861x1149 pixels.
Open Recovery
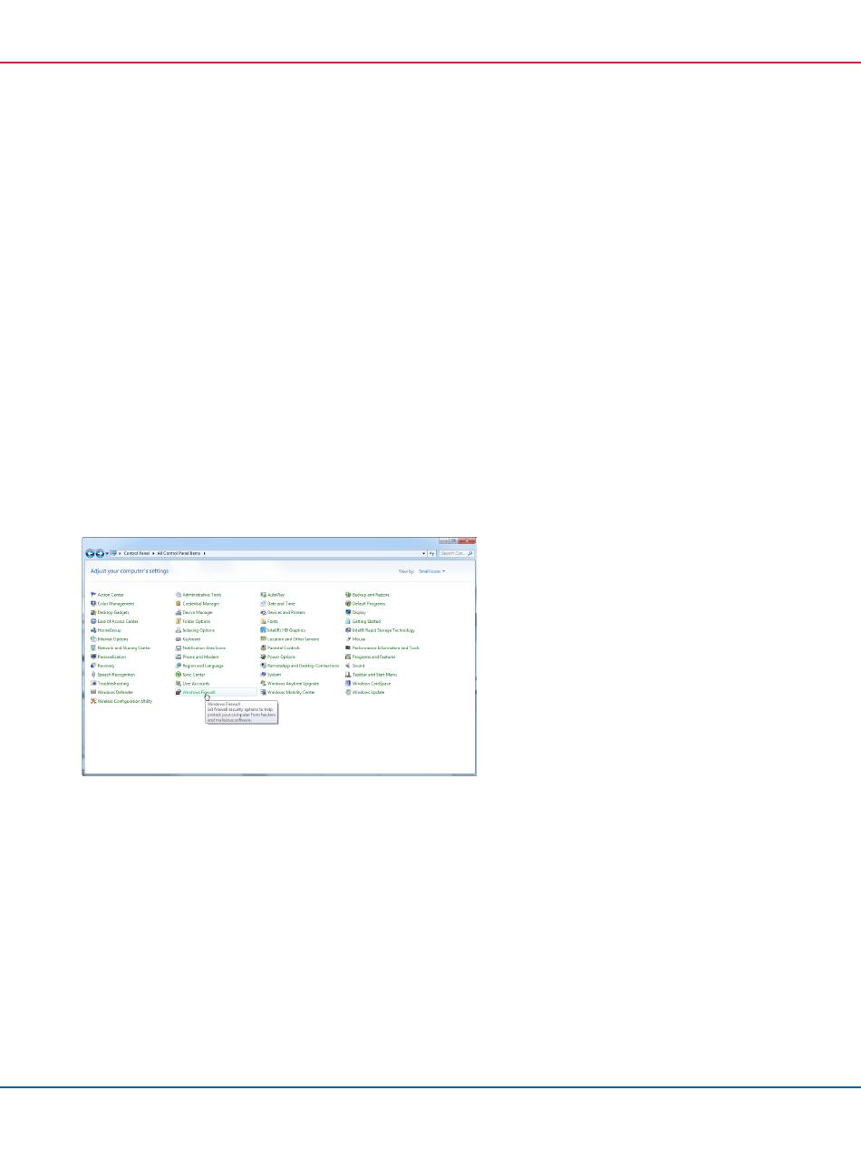[102, 666]
